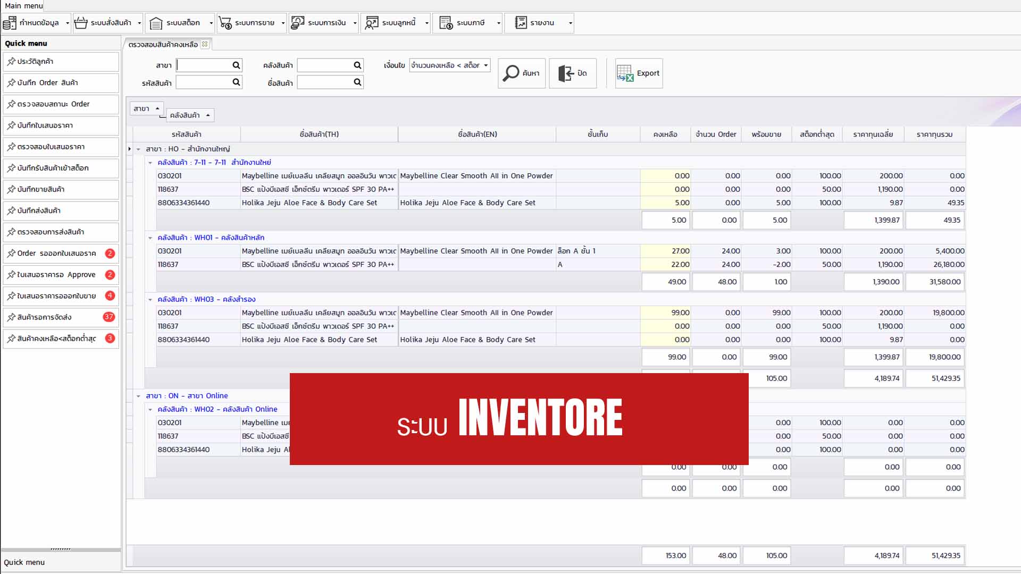The image size is (1021, 574).
Task: Click the red badge 4 on ใบเสนอราคารอออกใบขาย
Action: tap(110, 296)
